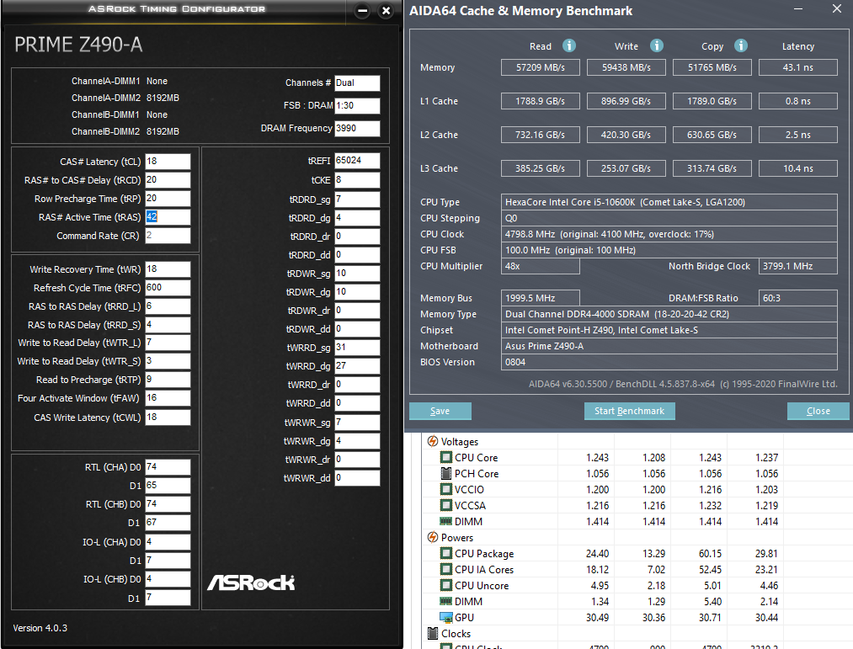Click the DIMM power memory icon
Image resolution: width=853 pixels, height=649 pixels.
click(446, 601)
